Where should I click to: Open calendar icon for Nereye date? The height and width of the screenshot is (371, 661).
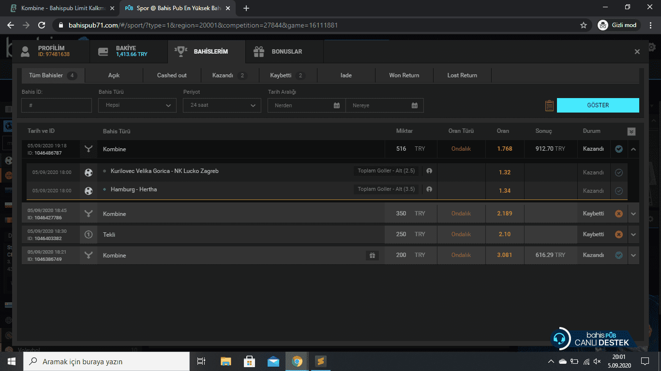pos(415,105)
